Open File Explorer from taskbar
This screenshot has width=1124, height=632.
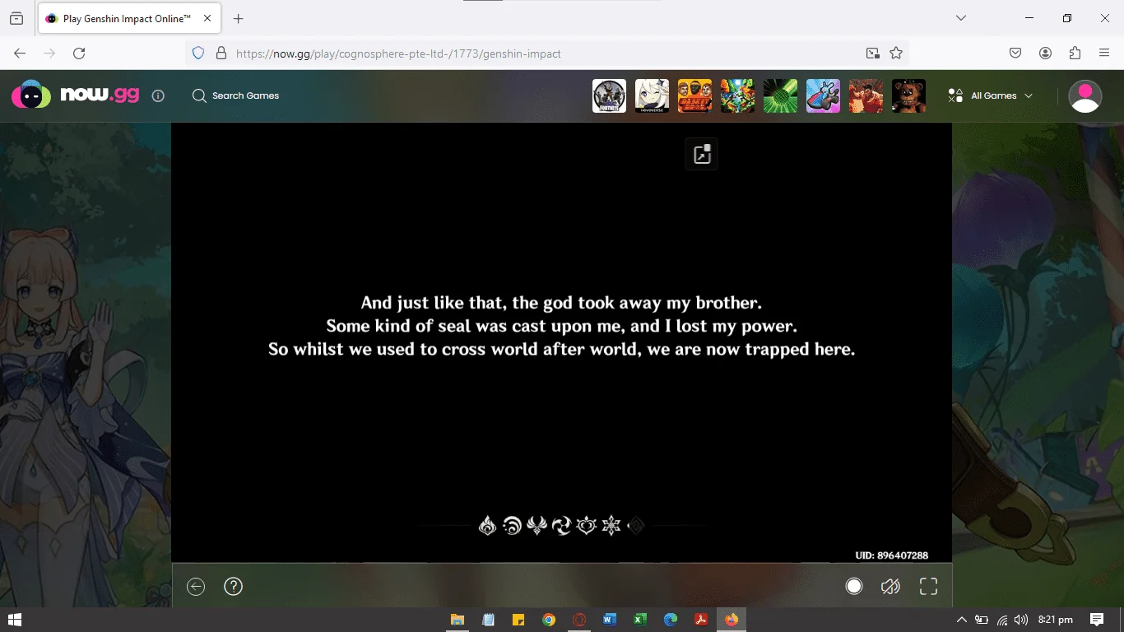[457, 620]
